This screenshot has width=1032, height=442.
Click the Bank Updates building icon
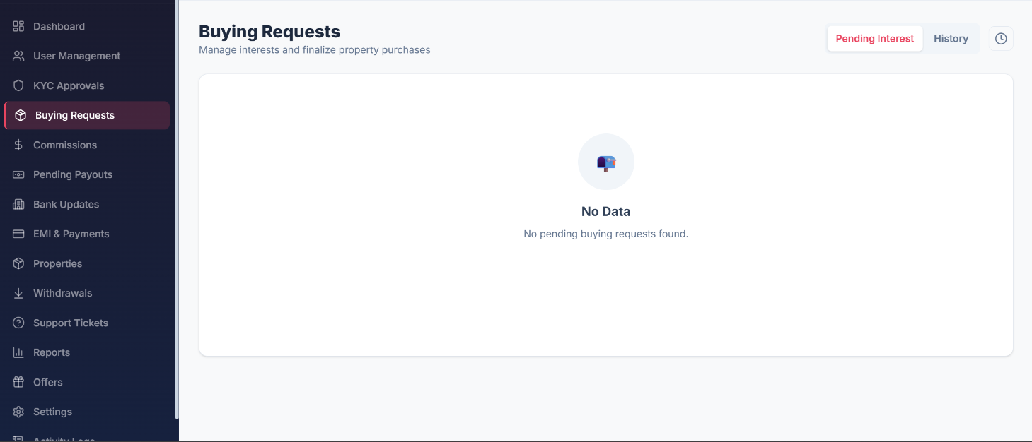[x=19, y=204]
